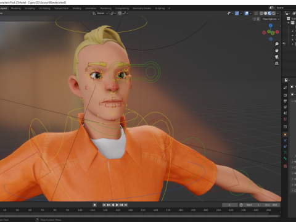Click the red X axis gizmo handle
This screenshot has width=296, height=222.
click(277, 32)
